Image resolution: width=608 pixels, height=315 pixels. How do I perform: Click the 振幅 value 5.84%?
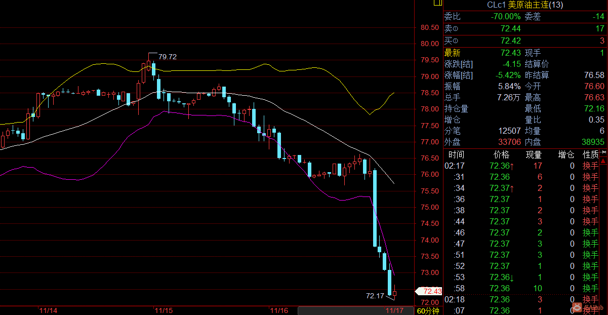[509, 87]
